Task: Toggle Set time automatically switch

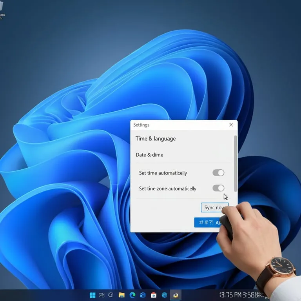Action: click(218, 173)
